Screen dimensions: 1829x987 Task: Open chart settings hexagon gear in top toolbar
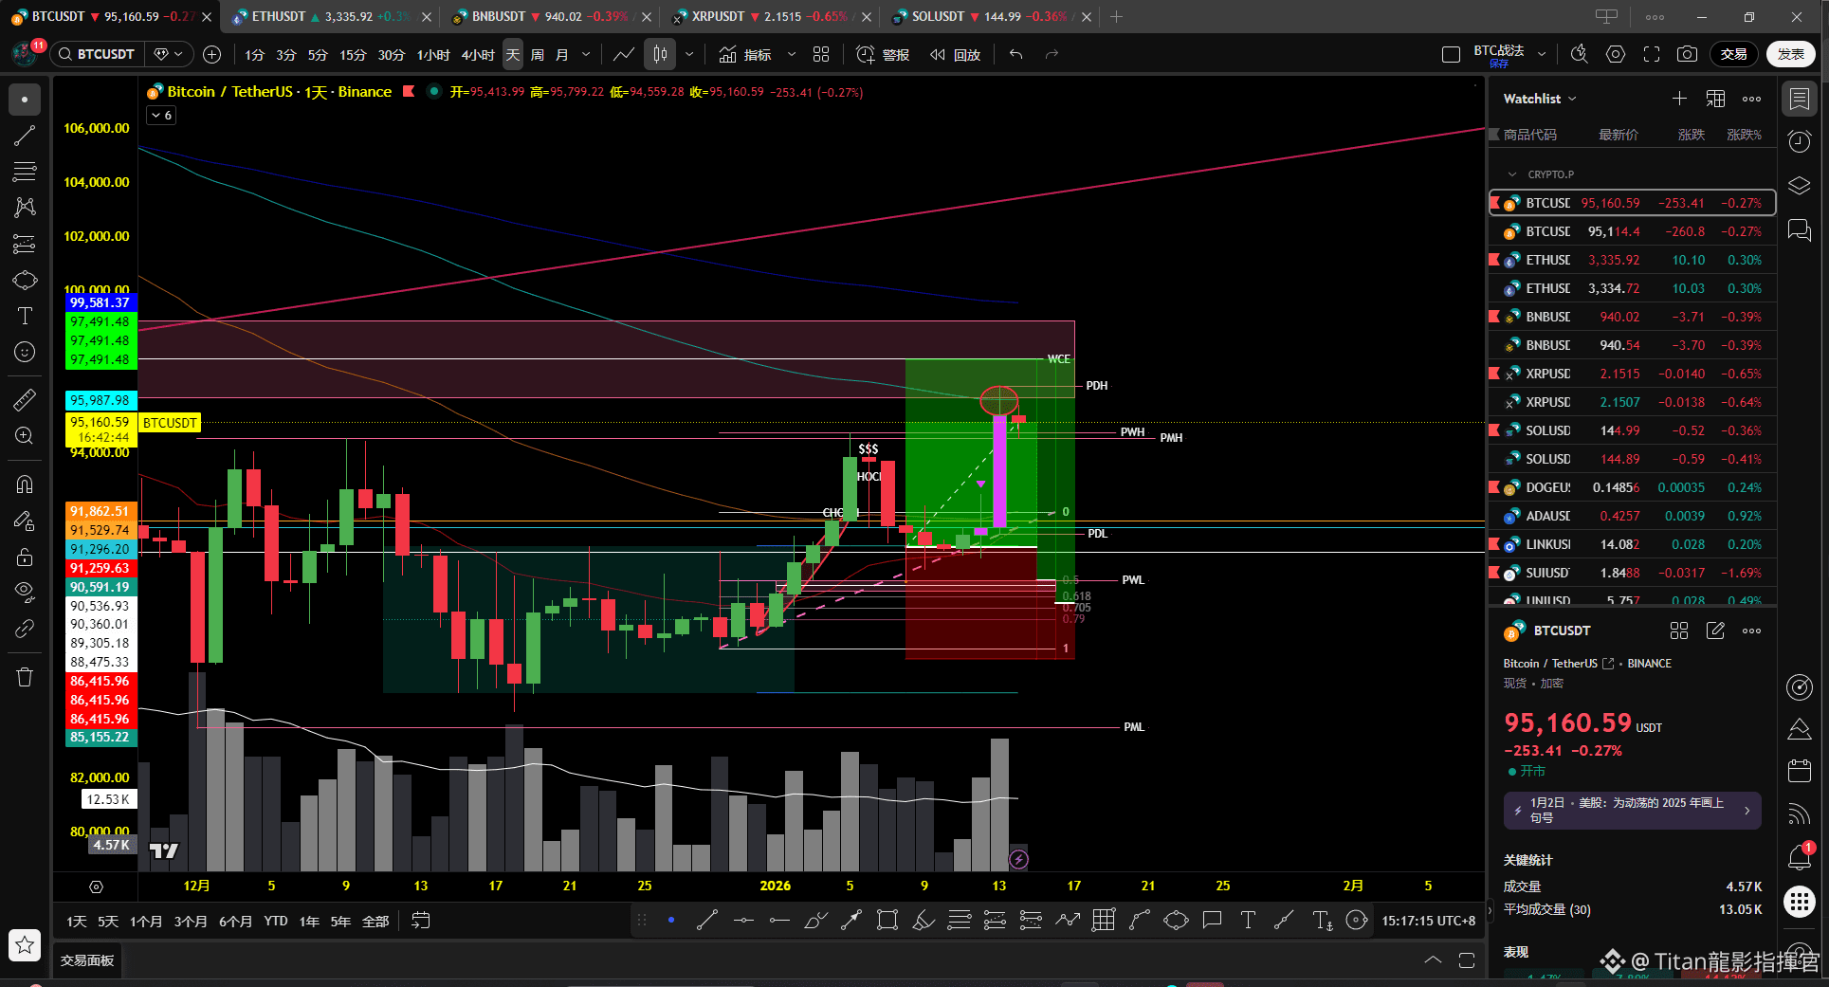point(1616,55)
